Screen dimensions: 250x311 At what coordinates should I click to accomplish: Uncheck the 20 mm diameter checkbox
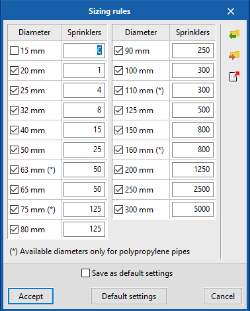click(14, 71)
